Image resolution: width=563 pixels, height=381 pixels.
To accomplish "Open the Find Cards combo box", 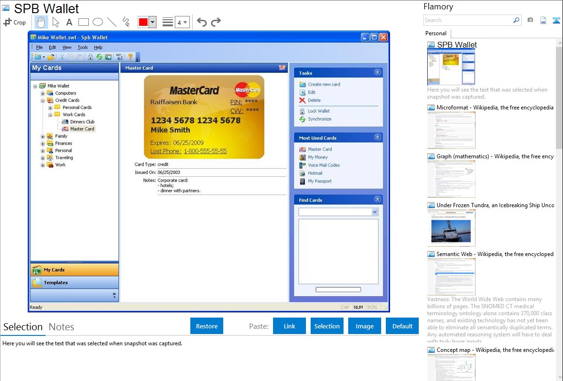I will click(x=338, y=212).
